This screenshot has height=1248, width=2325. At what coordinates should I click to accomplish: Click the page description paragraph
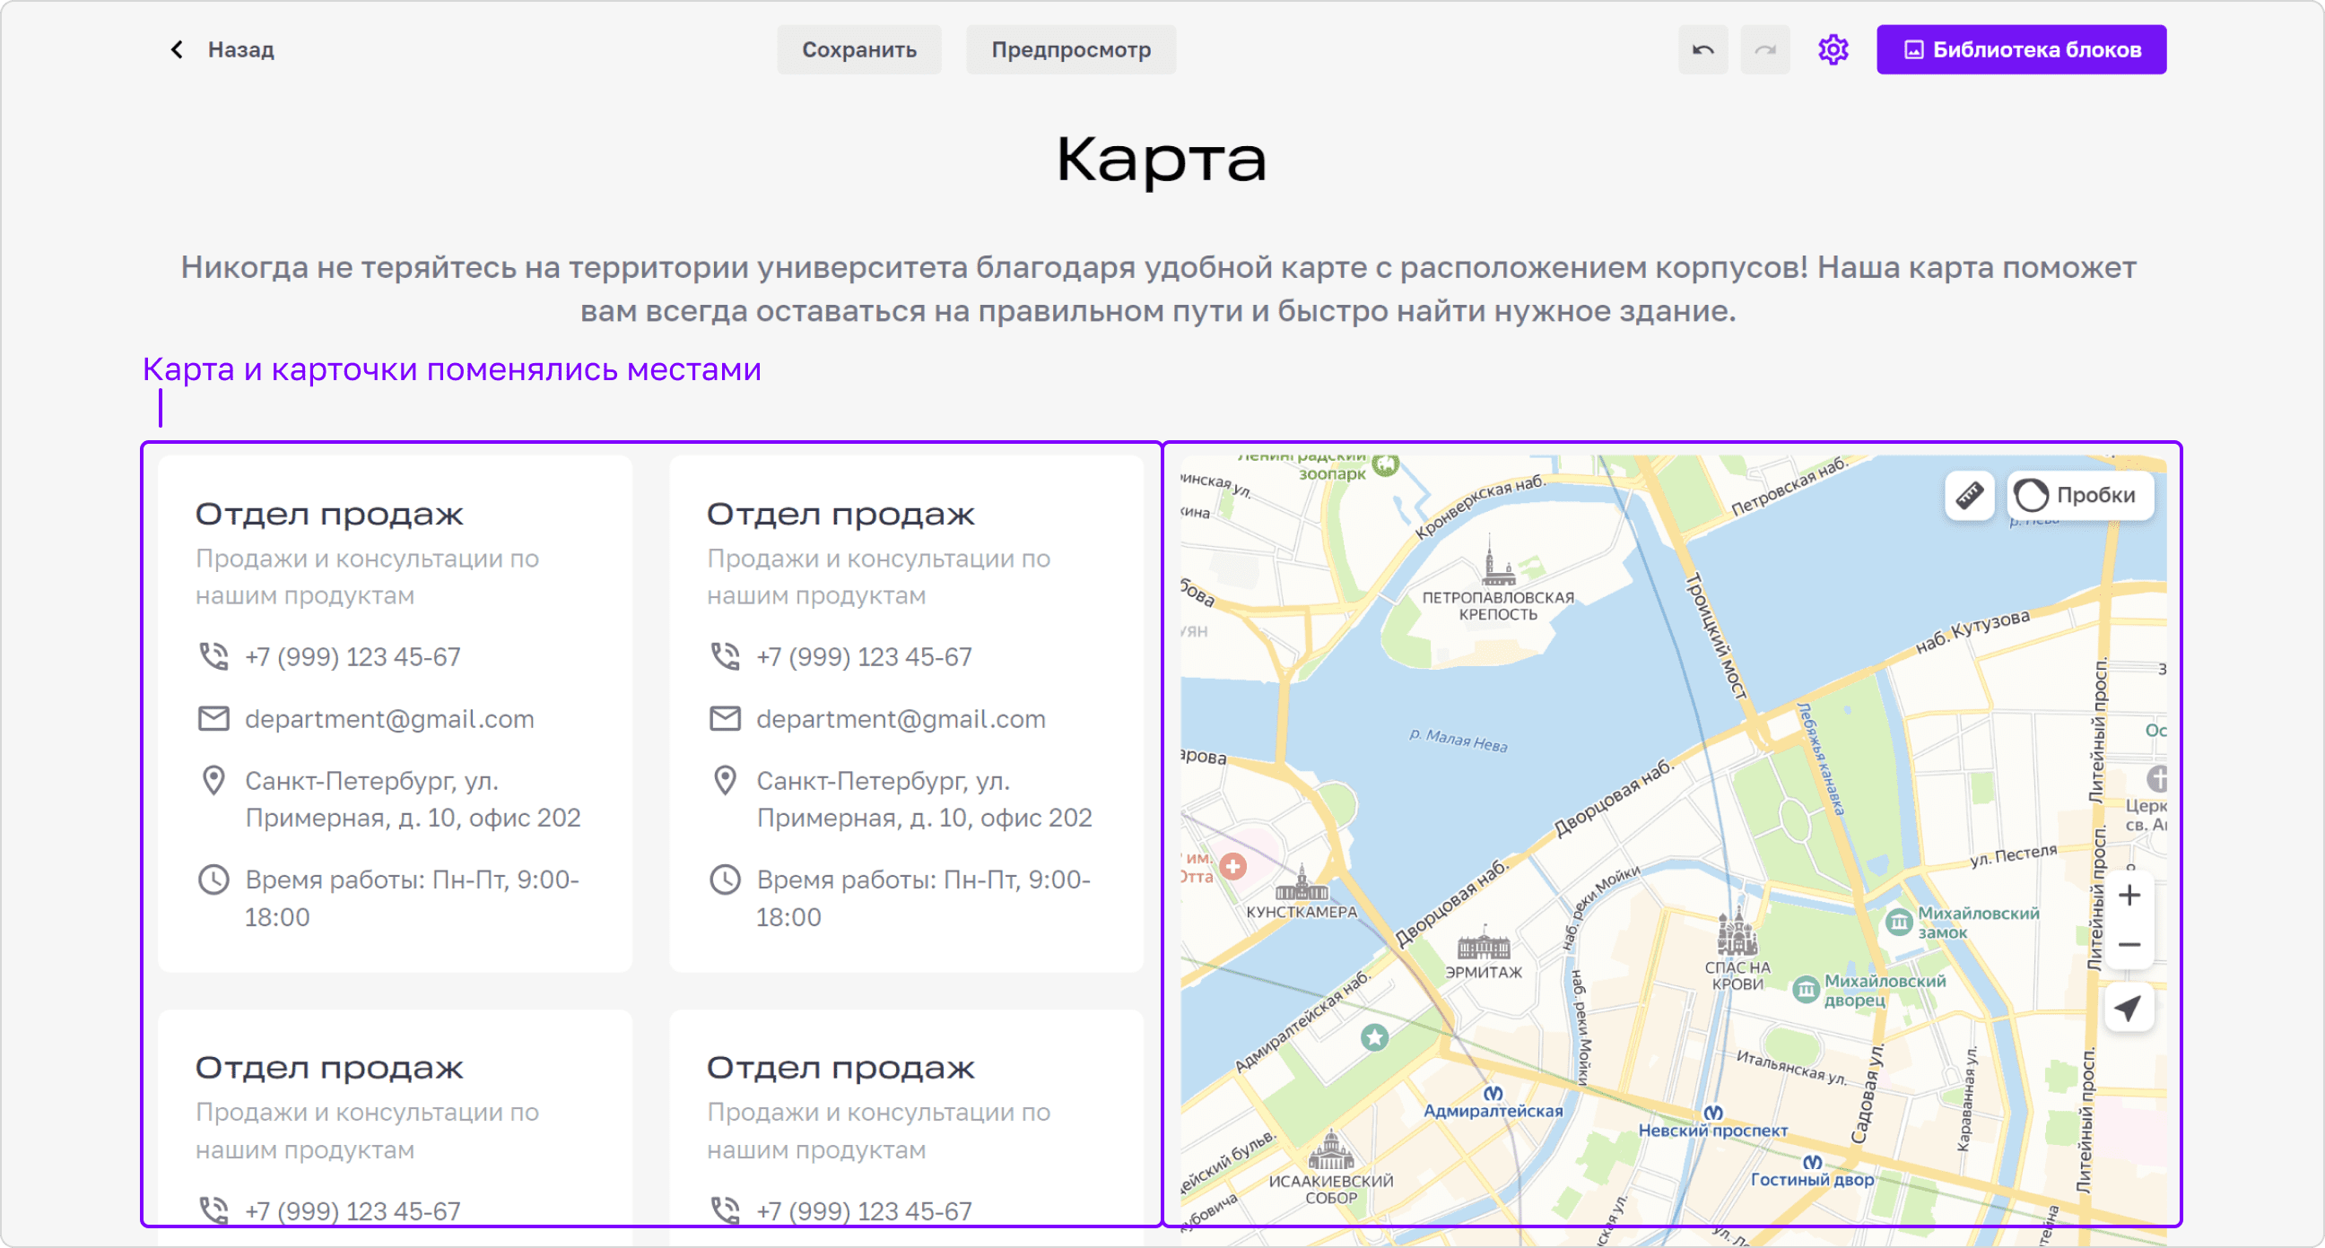point(1158,289)
